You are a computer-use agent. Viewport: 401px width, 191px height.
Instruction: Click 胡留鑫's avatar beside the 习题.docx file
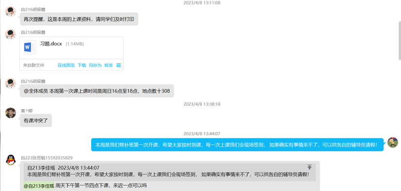11,34
